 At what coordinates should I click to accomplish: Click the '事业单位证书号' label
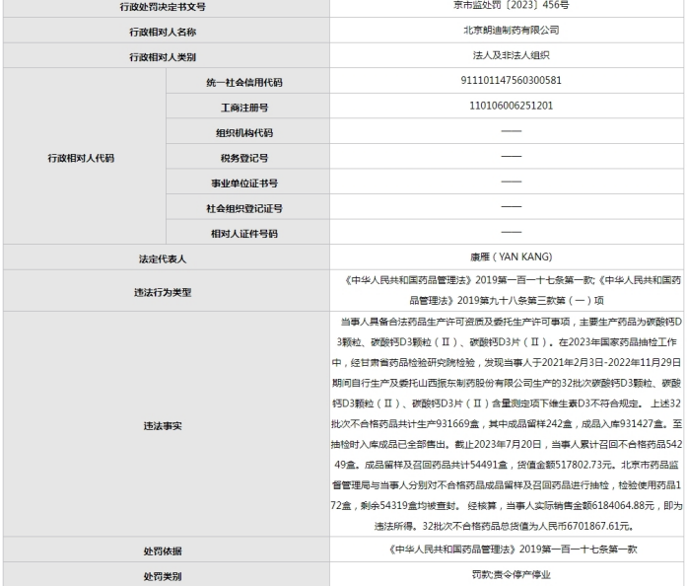pyautogui.click(x=244, y=183)
